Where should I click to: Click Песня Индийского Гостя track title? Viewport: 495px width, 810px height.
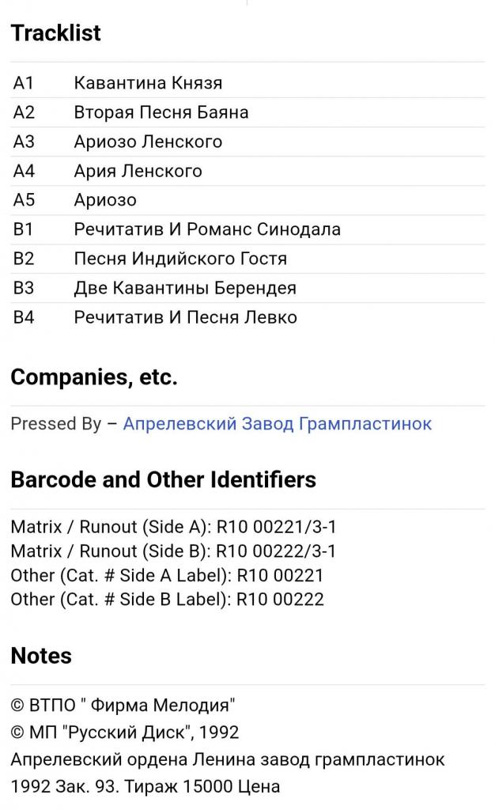[x=180, y=259]
